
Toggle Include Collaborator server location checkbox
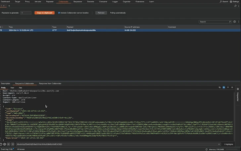(x=59, y=13)
